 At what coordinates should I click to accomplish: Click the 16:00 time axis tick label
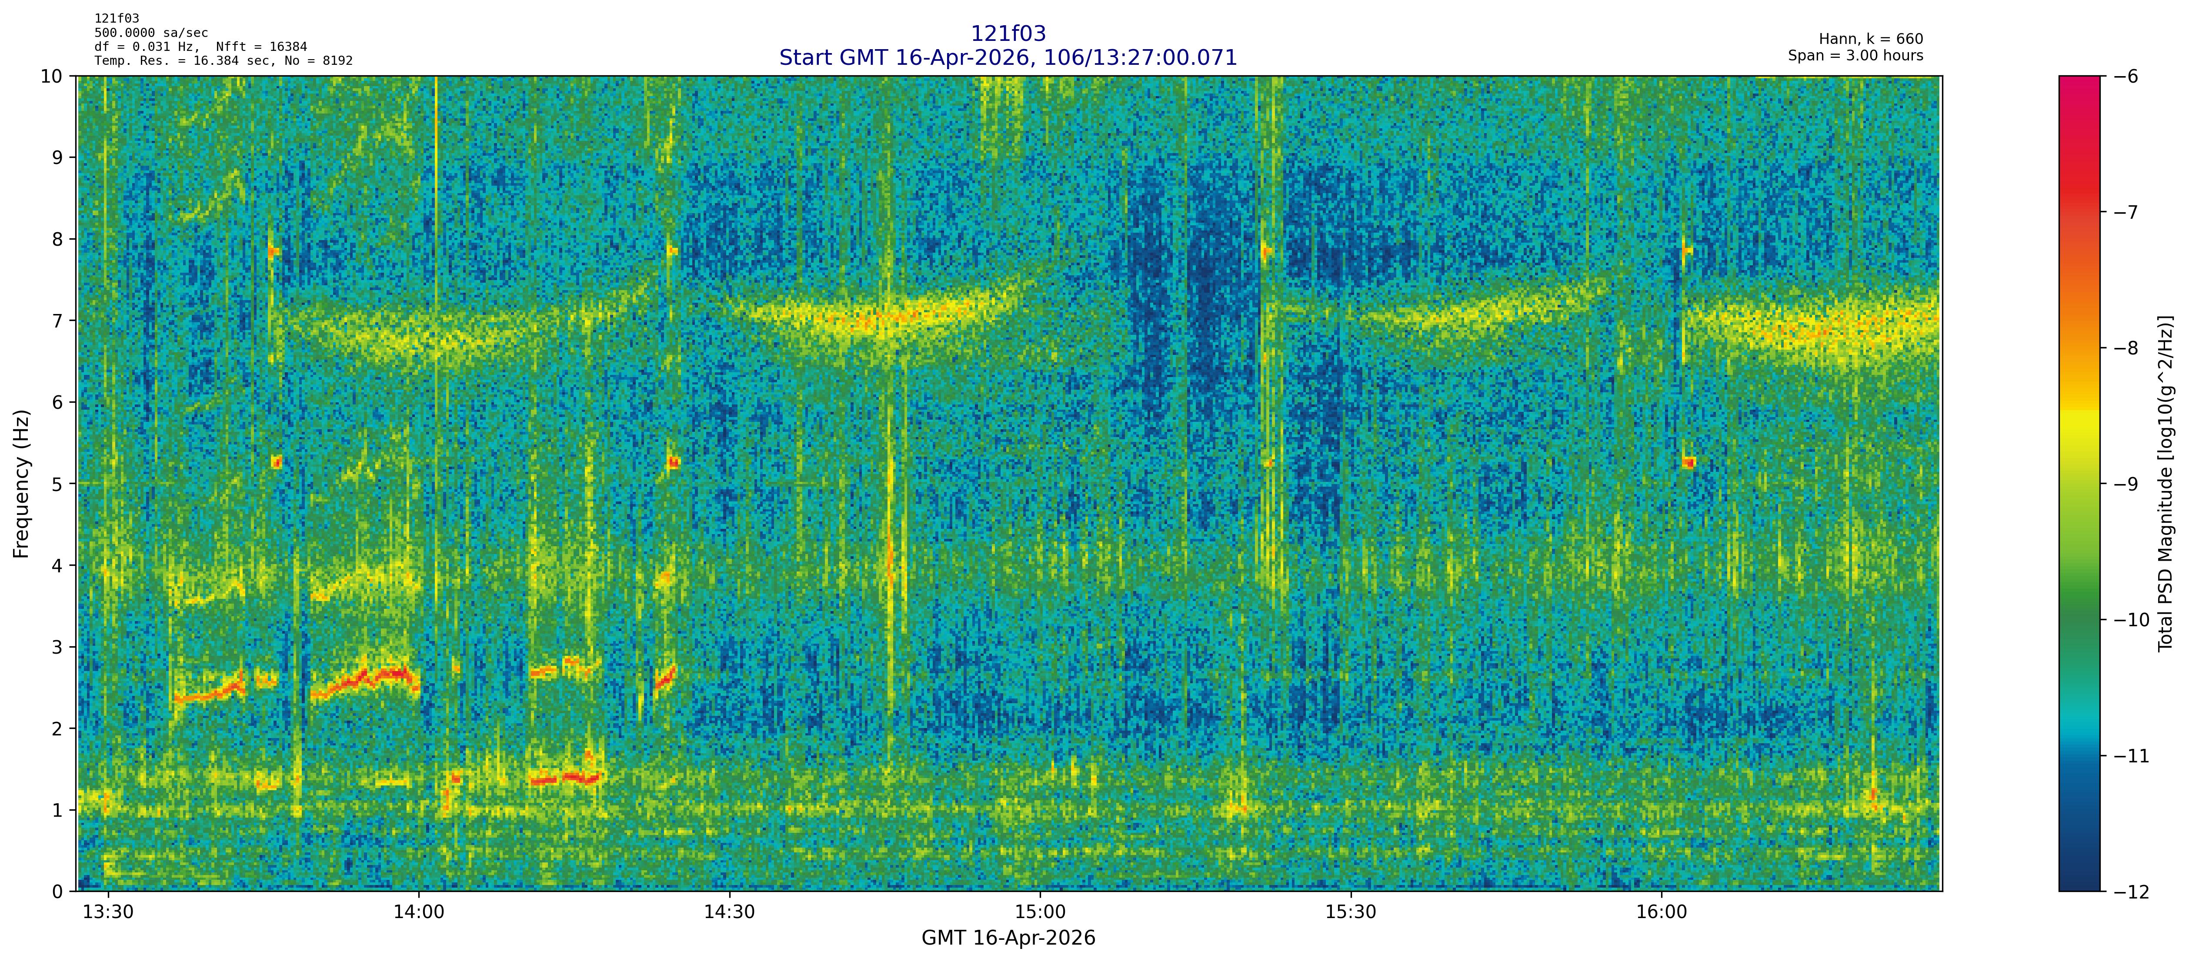pyautogui.click(x=1661, y=913)
